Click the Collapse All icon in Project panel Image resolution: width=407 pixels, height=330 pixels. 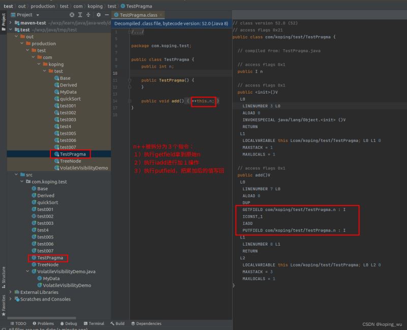tap(88, 15)
